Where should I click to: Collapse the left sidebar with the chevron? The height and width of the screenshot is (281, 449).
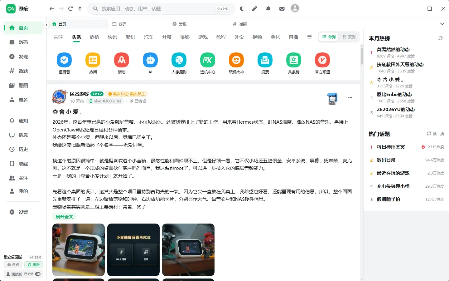point(46,25)
